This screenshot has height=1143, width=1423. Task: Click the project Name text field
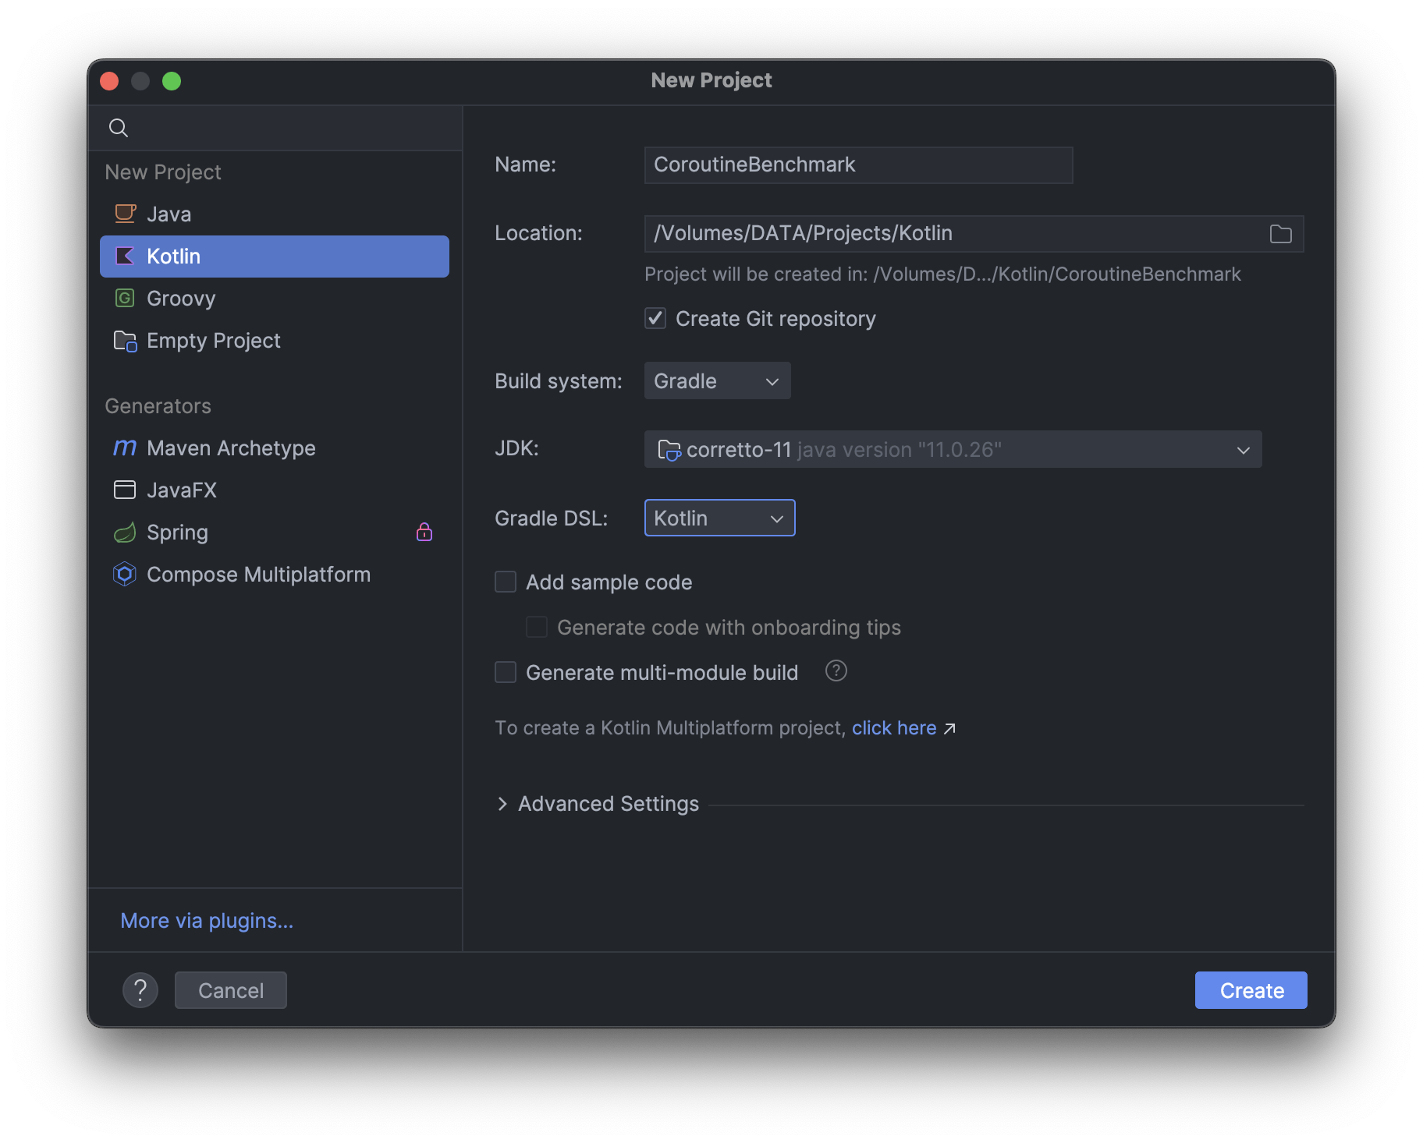coord(858,165)
